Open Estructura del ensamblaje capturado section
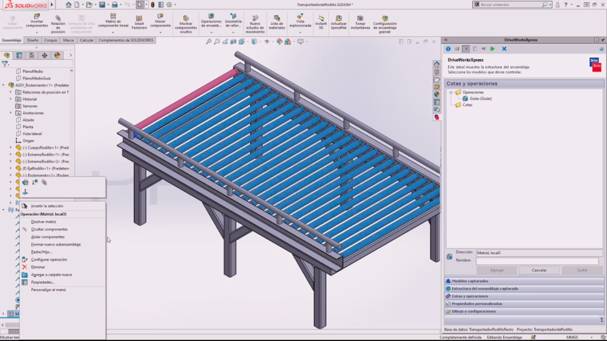 525,289
